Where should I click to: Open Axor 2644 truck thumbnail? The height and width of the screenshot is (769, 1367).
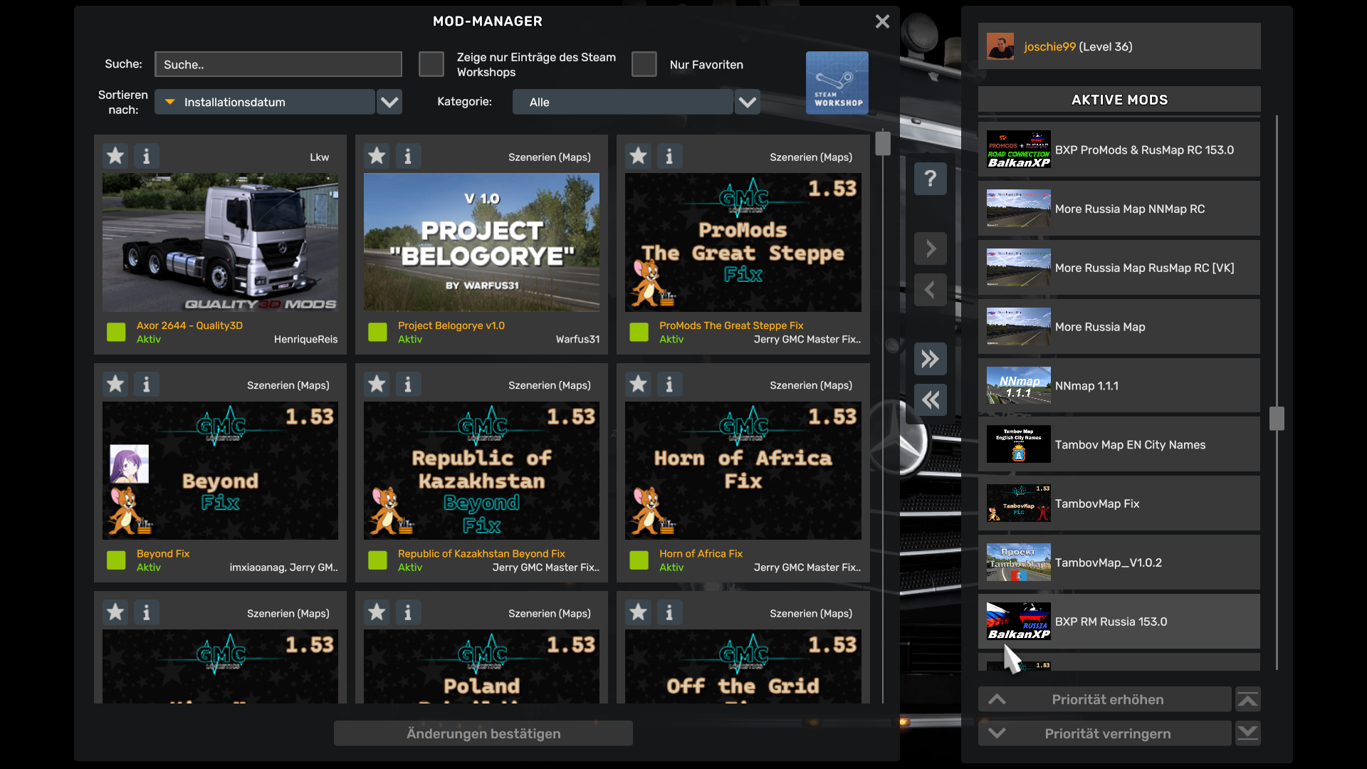(x=220, y=242)
